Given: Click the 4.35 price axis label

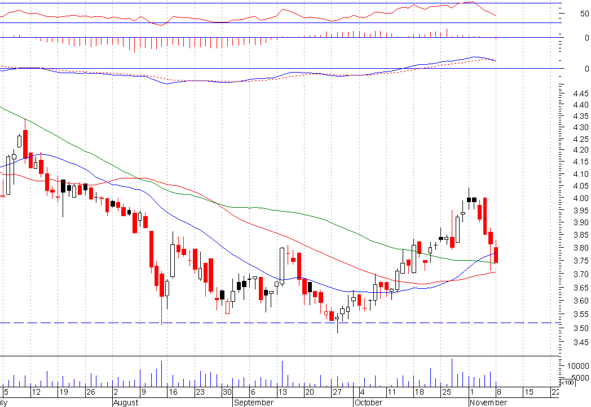Looking at the screenshot, I should pos(580,116).
